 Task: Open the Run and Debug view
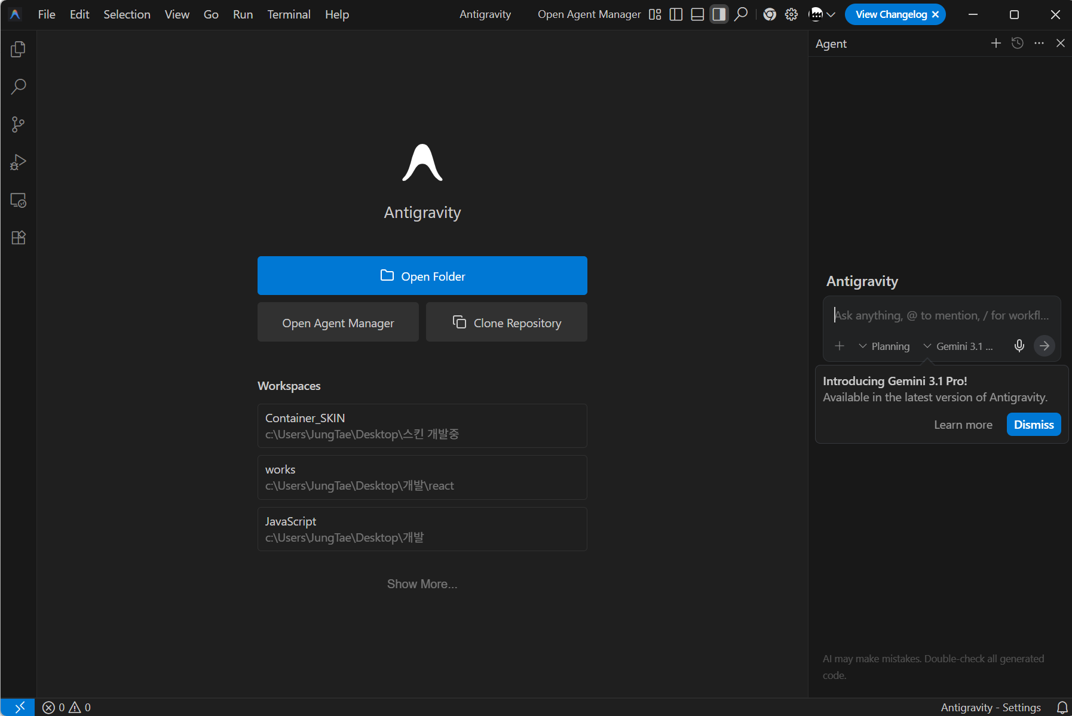[x=18, y=162]
